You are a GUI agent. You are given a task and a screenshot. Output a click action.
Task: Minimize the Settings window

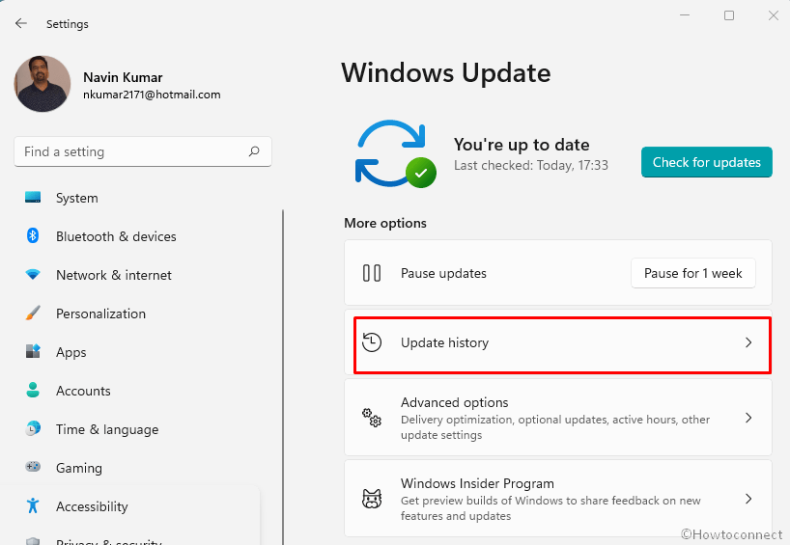coord(684,15)
